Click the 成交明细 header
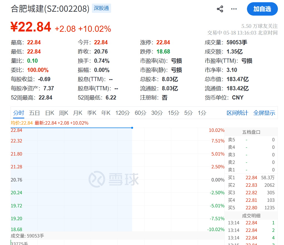Screen dimensions: 284x245 point(251,216)
